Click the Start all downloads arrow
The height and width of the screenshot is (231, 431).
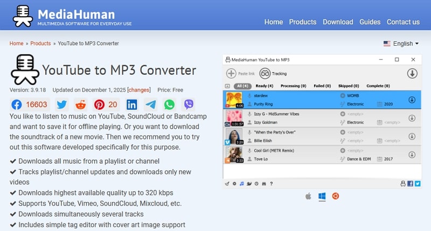[x=412, y=74]
